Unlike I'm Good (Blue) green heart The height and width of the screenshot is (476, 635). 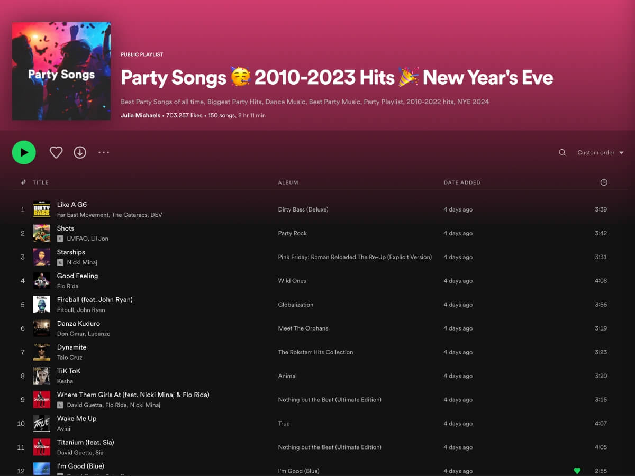[577, 471]
